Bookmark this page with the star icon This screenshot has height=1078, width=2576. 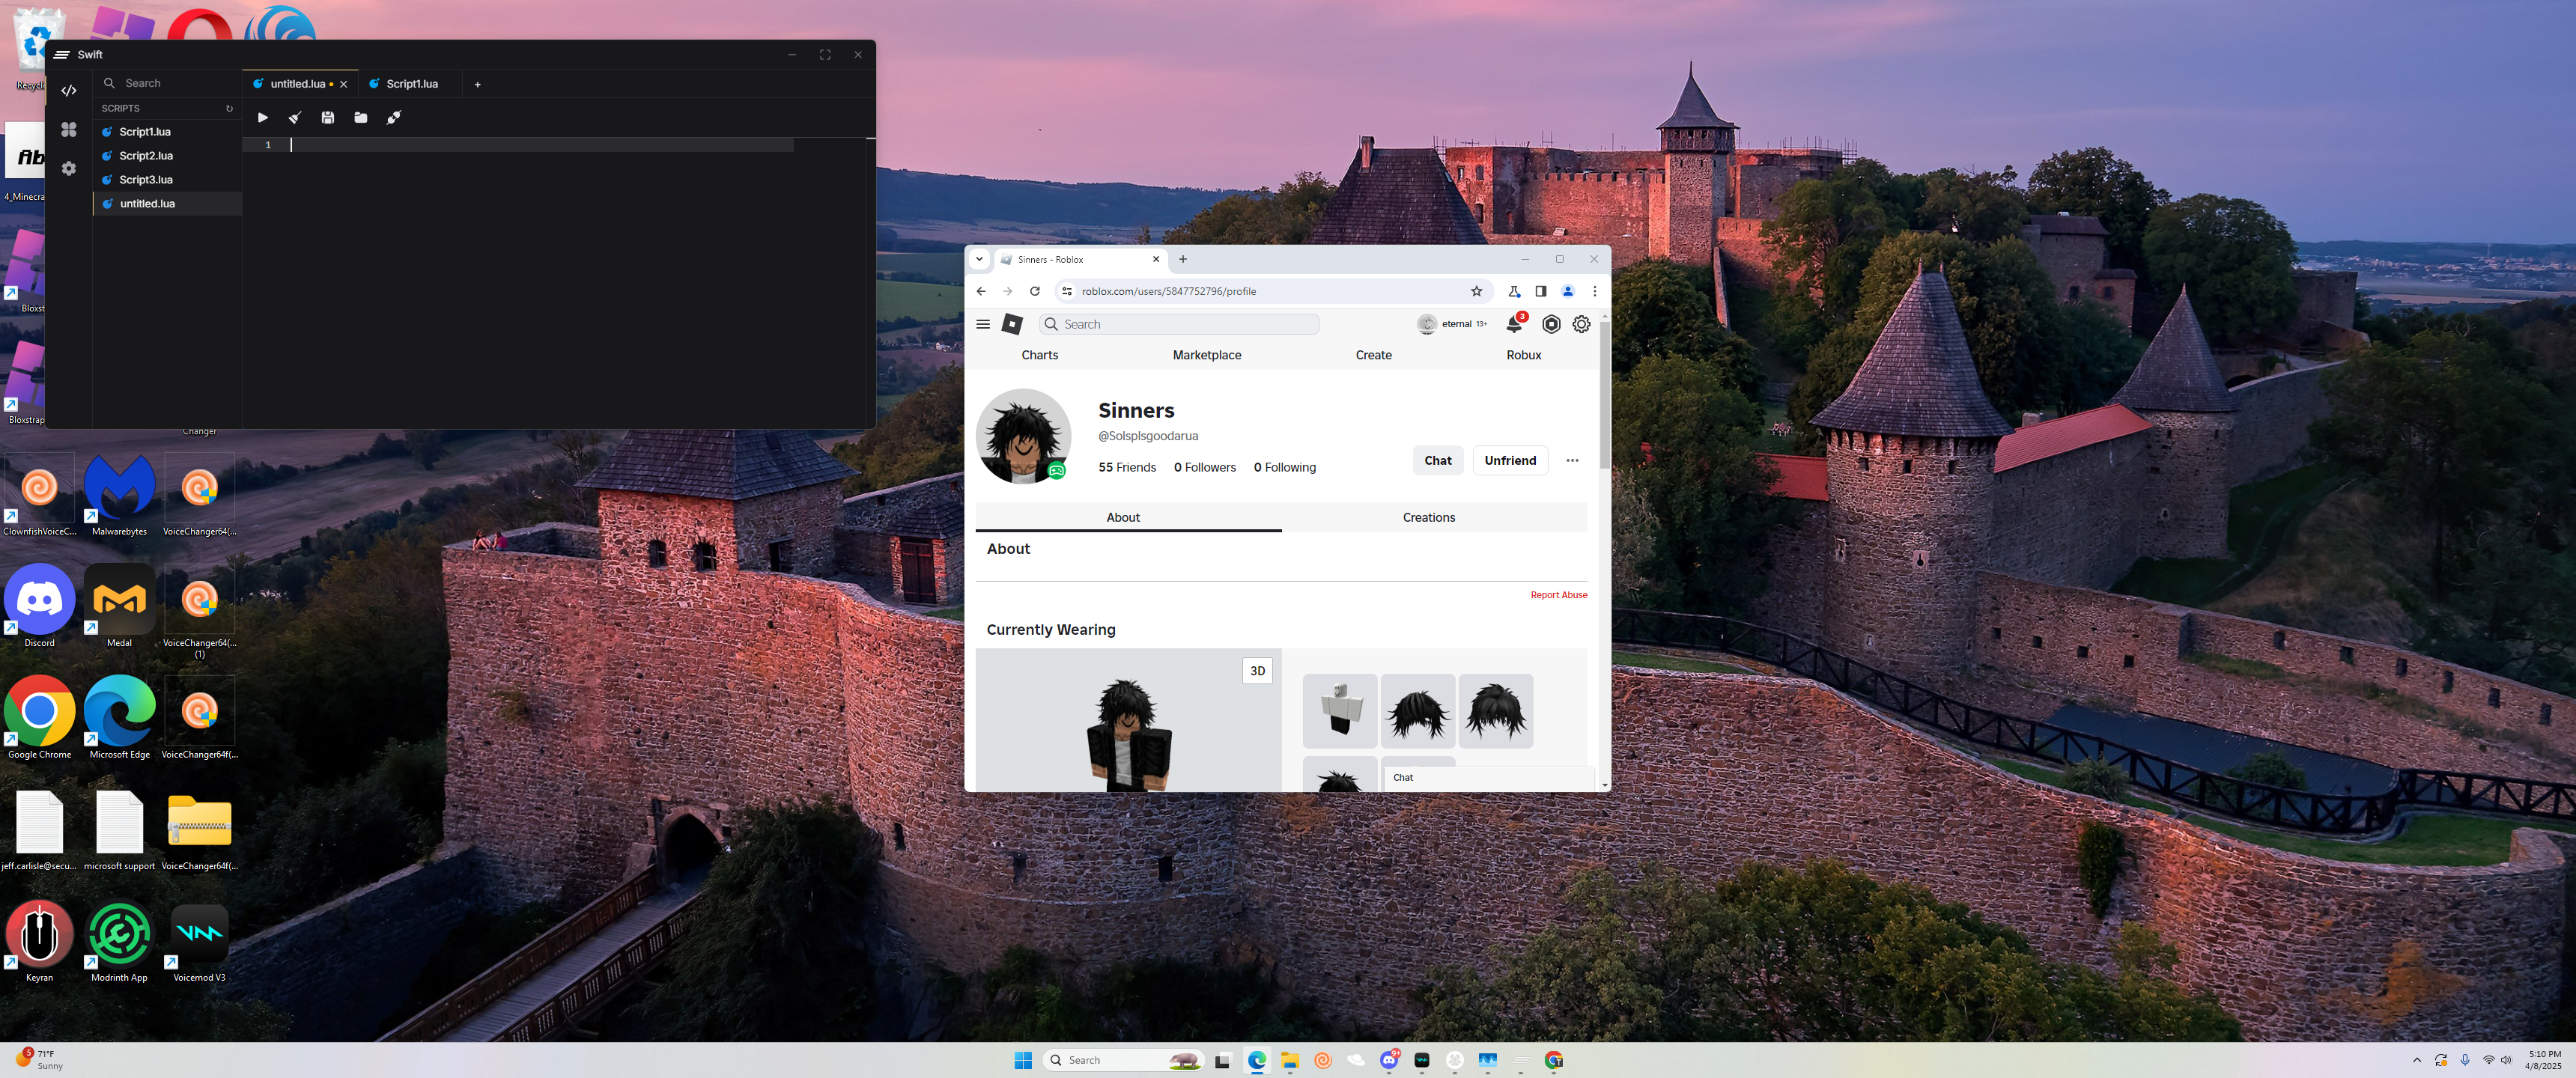point(1476,291)
